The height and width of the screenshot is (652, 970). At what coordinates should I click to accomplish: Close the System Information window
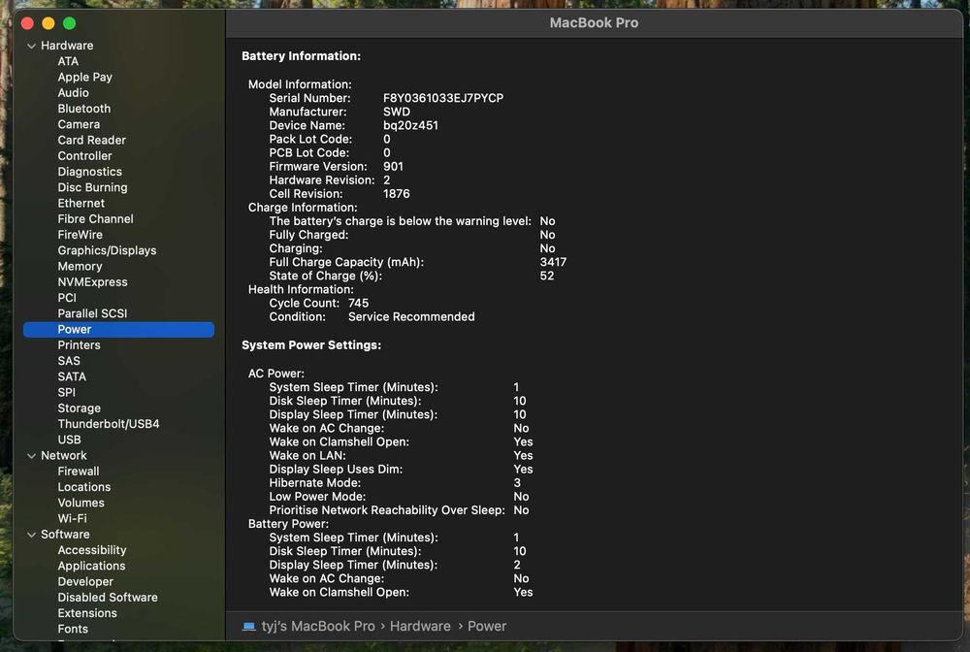tap(27, 23)
